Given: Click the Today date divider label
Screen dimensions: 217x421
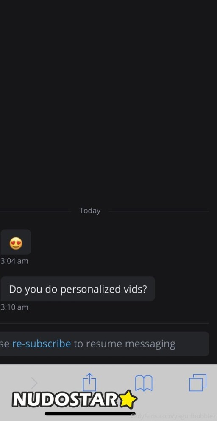Looking at the screenshot, I should tap(90, 210).
